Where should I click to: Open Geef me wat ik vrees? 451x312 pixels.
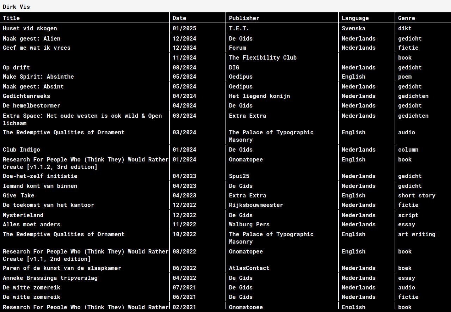(x=37, y=48)
